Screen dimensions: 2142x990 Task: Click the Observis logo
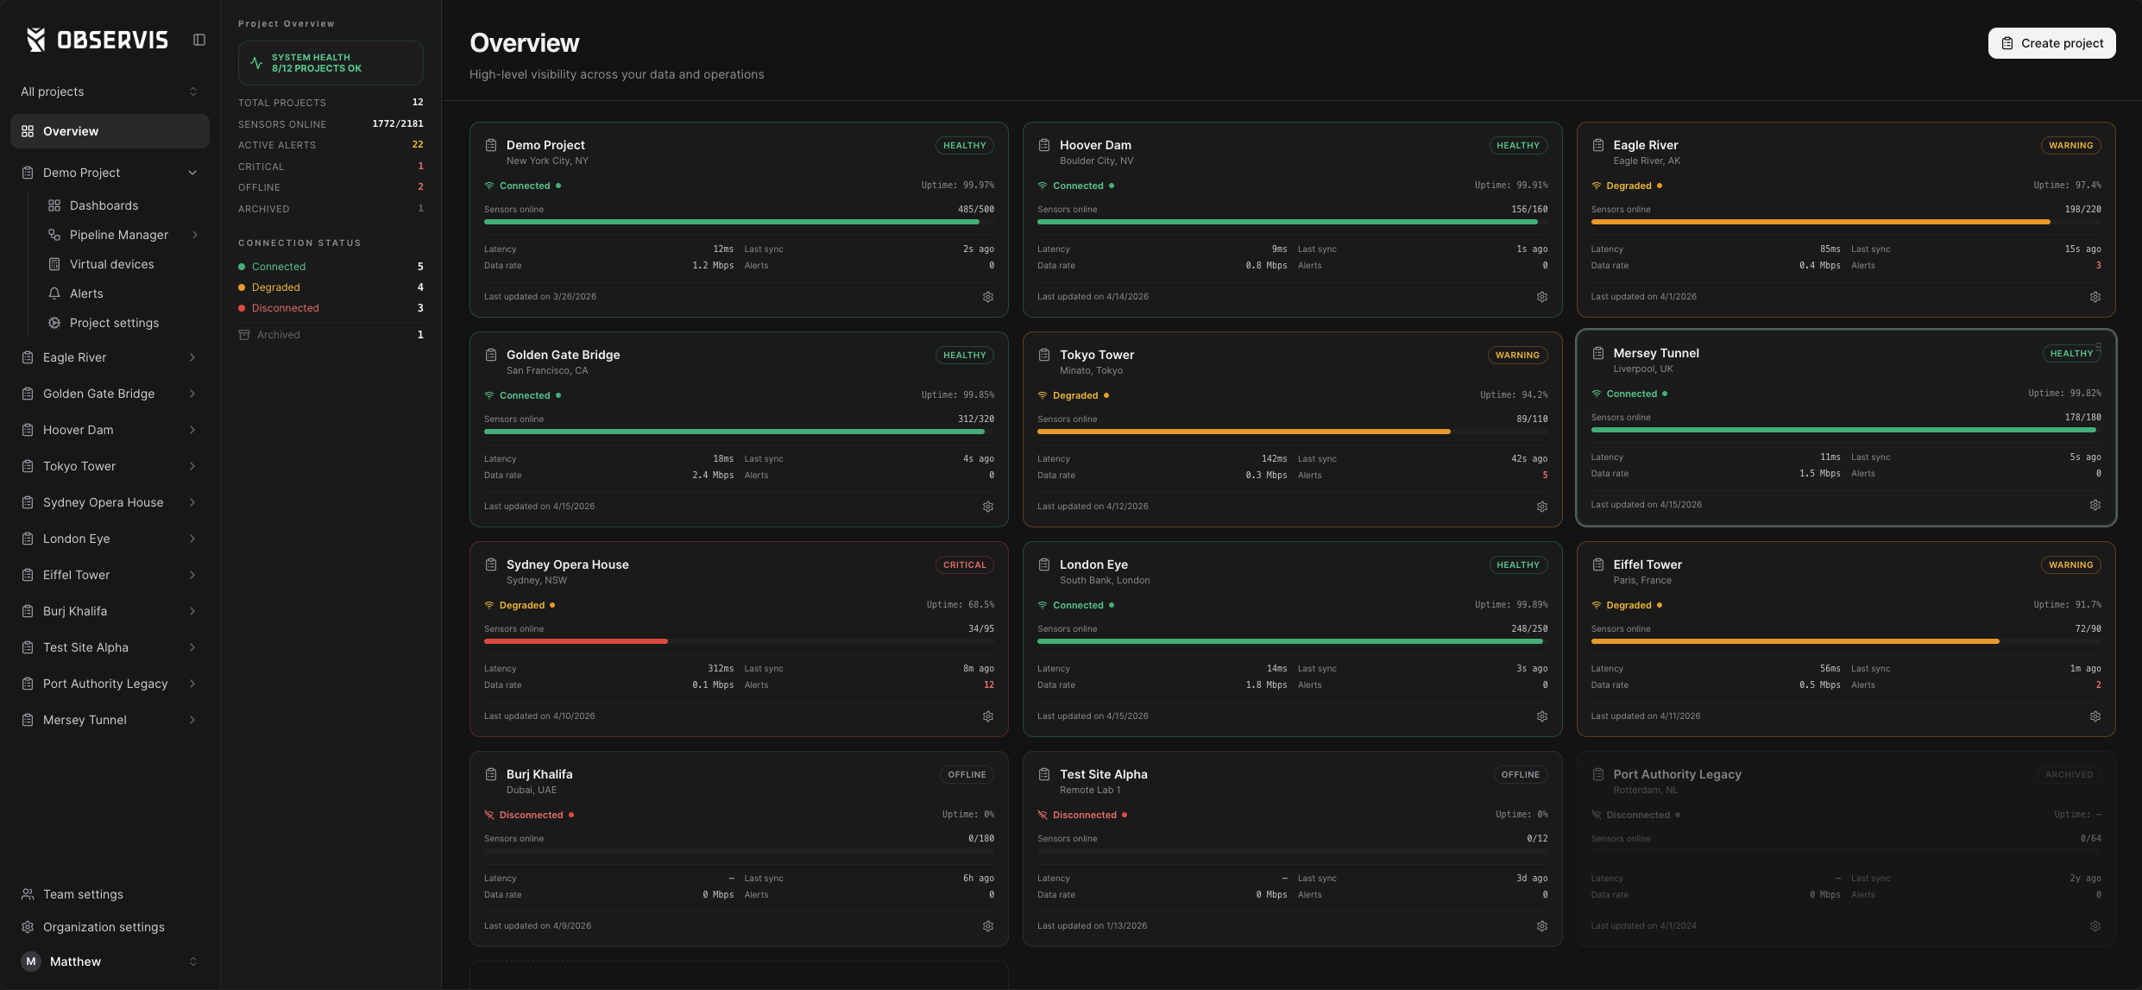click(x=97, y=40)
